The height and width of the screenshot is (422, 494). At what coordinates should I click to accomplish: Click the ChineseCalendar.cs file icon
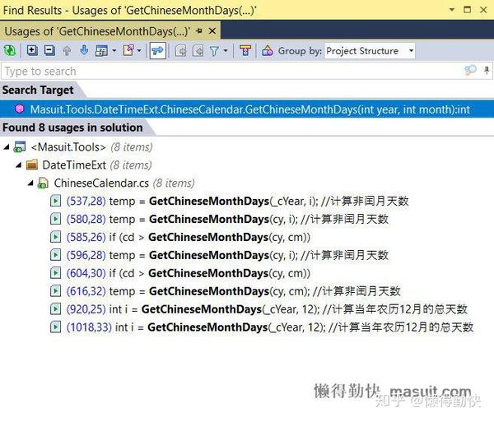(x=43, y=183)
